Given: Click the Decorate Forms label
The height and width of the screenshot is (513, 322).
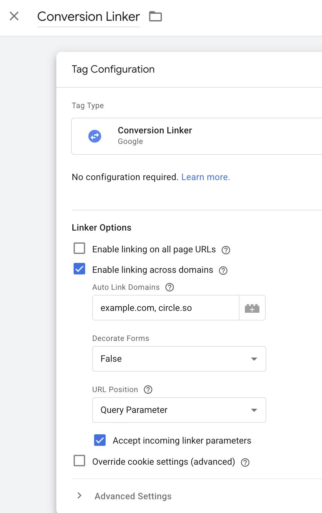Looking at the screenshot, I should click(x=121, y=338).
